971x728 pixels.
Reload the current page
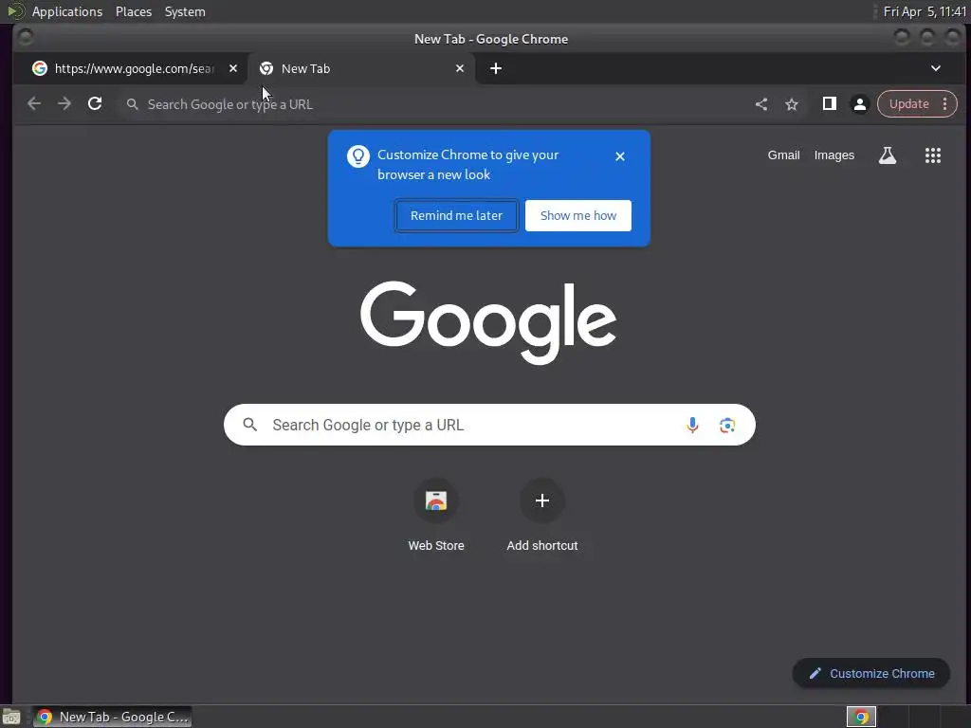pos(95,104)
